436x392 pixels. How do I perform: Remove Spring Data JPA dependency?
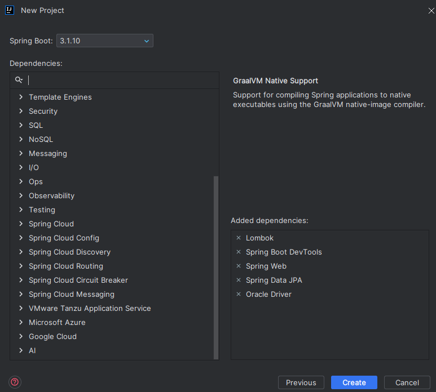coord(238,280)
